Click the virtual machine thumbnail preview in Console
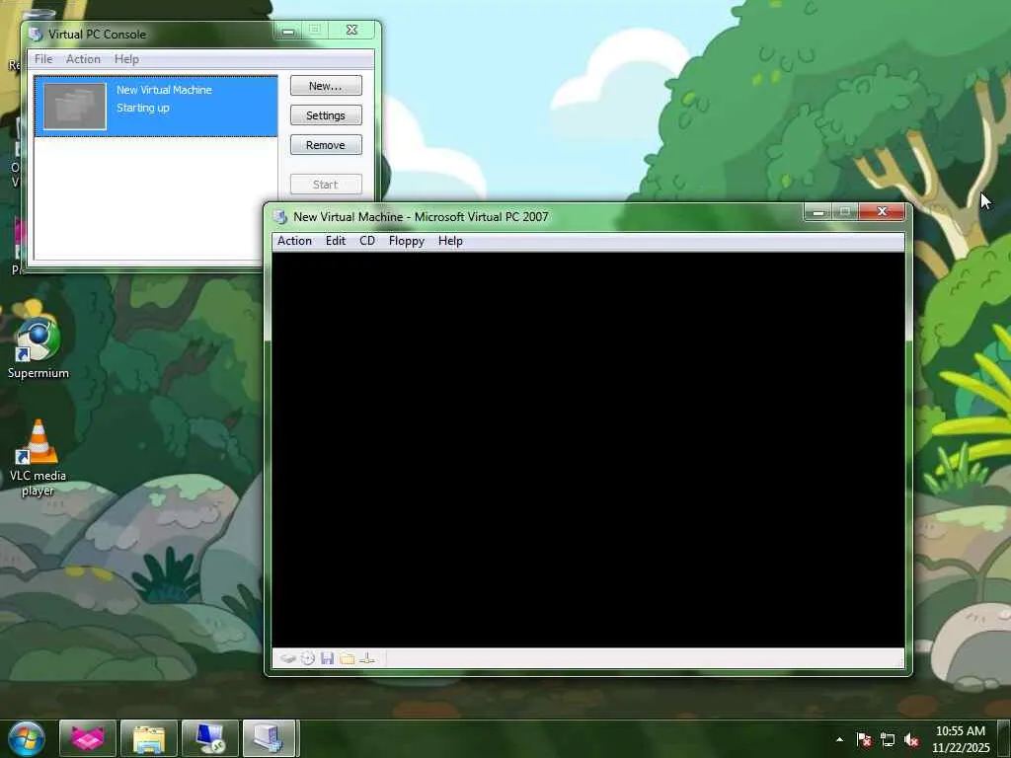The width and height of the screenshot is (1011, 758). pos(75,107)
